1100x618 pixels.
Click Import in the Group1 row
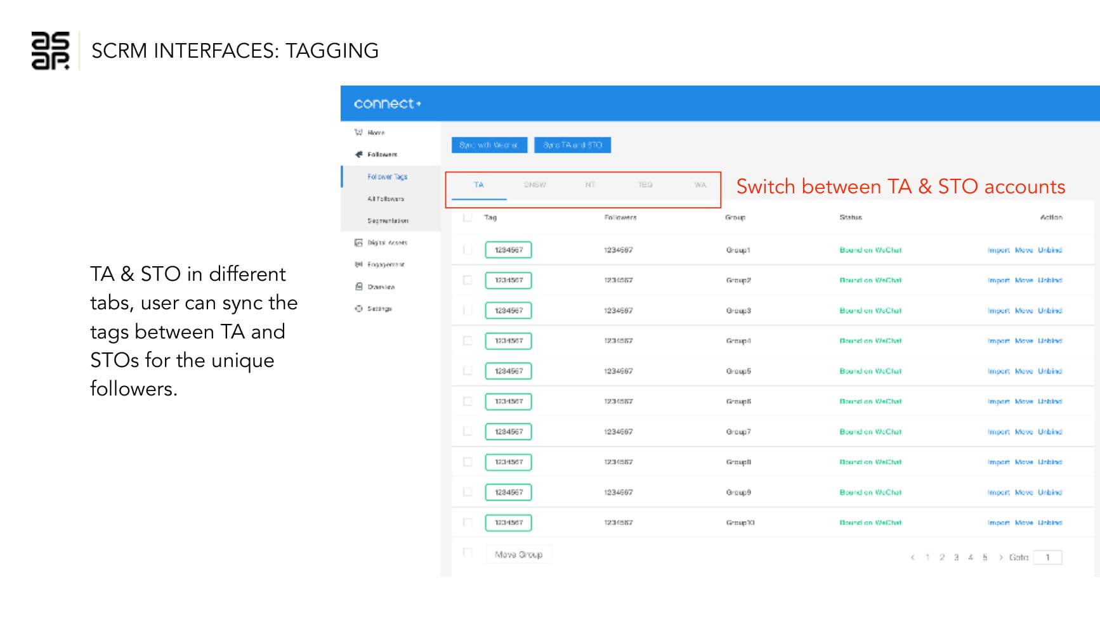pos(998,250)
